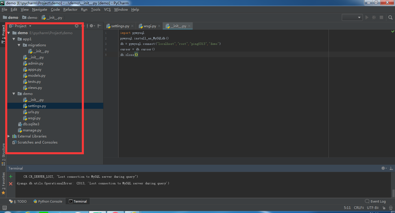Click the Debug bug icon
This screenshot has width=395, height=213.
point(374,17)
